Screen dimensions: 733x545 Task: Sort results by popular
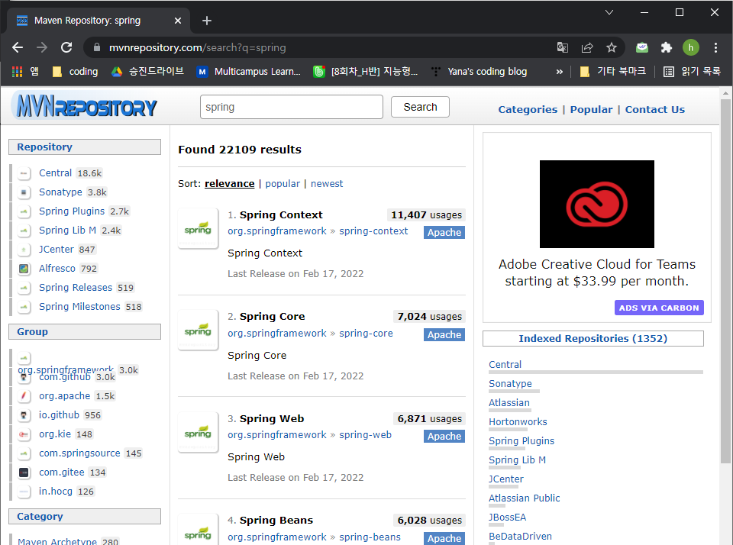coord(283,184)
